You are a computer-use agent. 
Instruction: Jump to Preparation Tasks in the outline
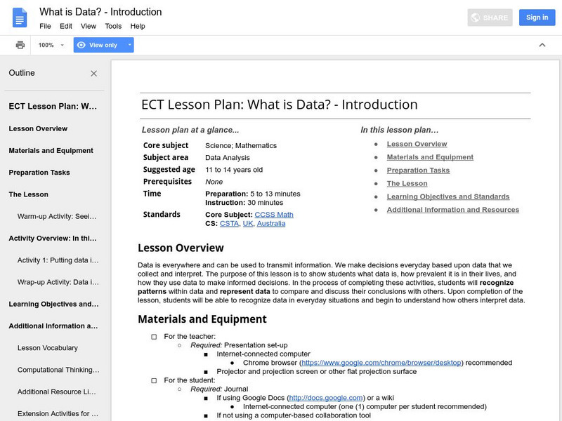39,173
